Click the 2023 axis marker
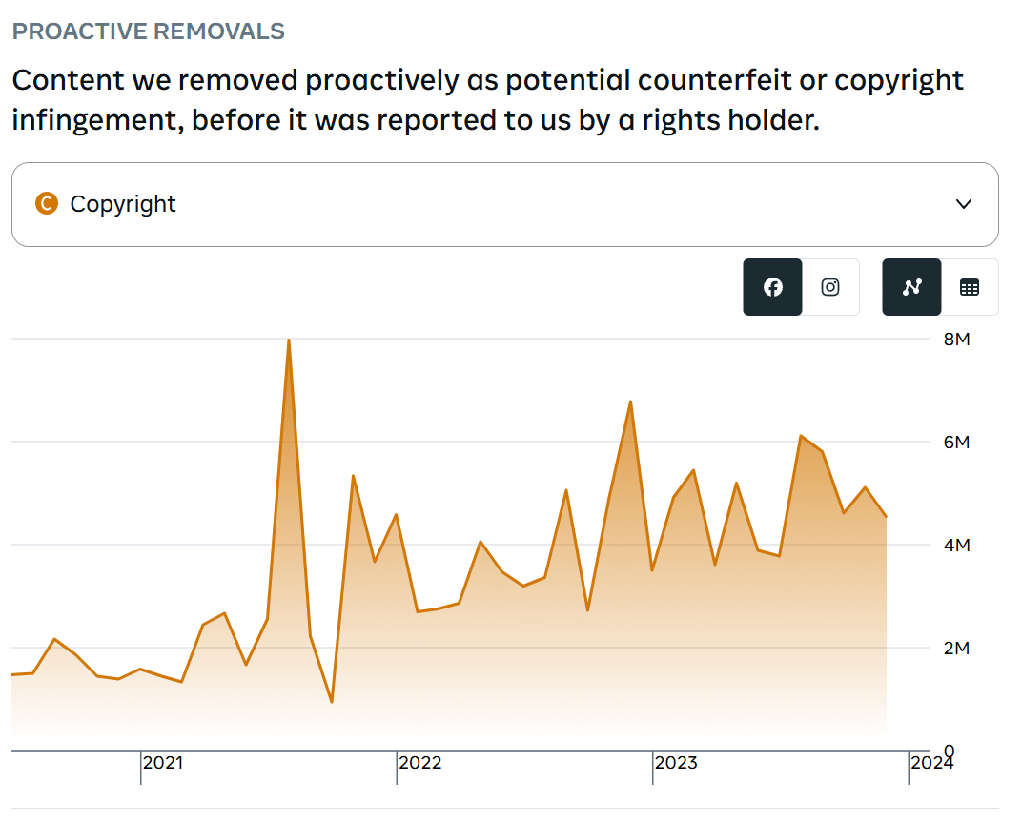The image size is (1022, 825). [676, 762]
